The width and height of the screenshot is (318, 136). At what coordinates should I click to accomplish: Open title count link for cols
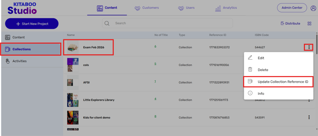[x=155, y=64]
